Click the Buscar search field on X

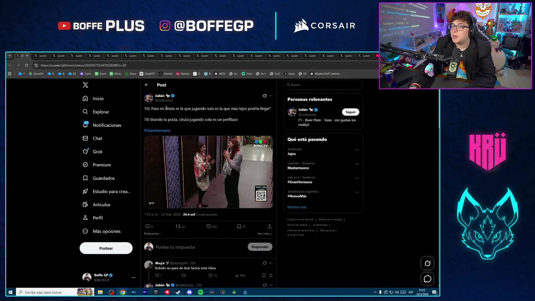coord(324,85)
